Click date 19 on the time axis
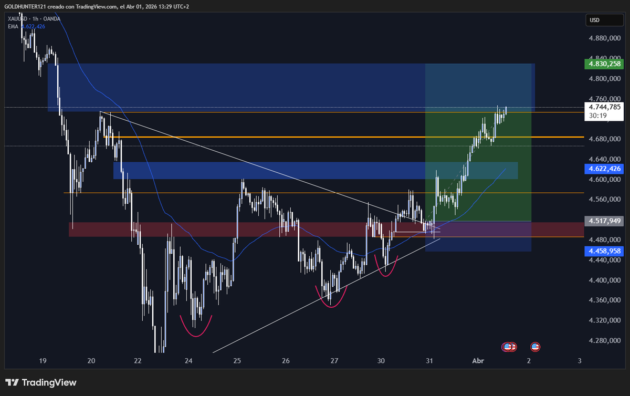Image resolution: width=630 pixels, height=396 pixels. click(43, 361)
